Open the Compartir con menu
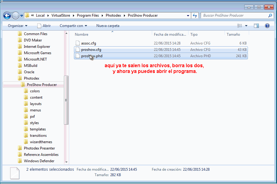The width and height of the screenshot is (277, 184). (73, 26)
